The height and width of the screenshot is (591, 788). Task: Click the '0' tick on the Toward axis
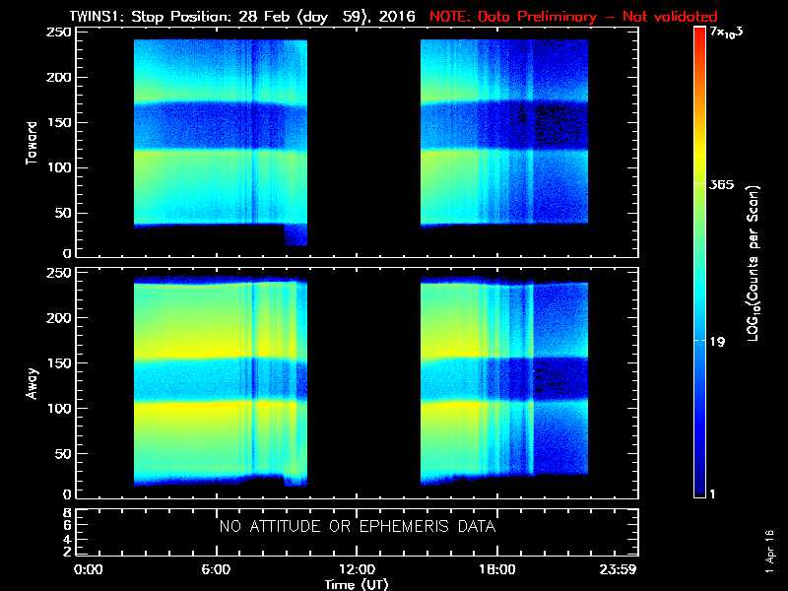point(67,253)
